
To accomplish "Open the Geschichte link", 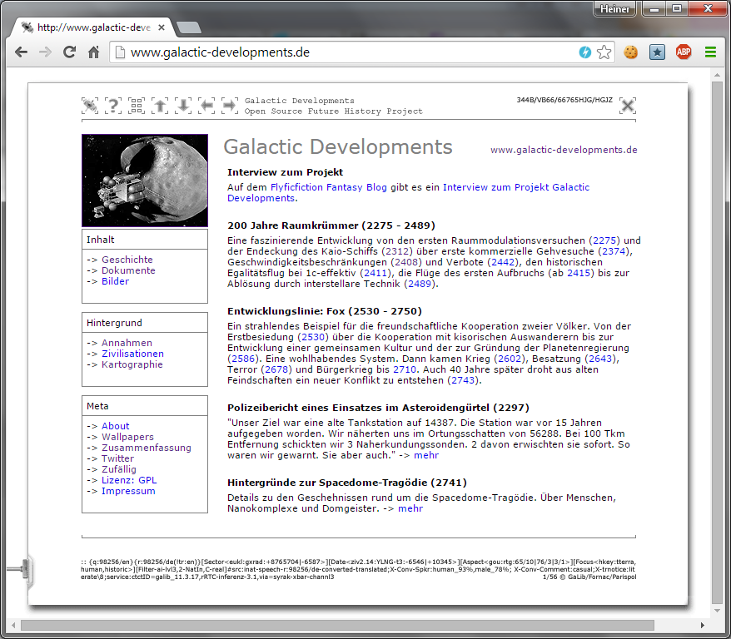I will 127,260.
